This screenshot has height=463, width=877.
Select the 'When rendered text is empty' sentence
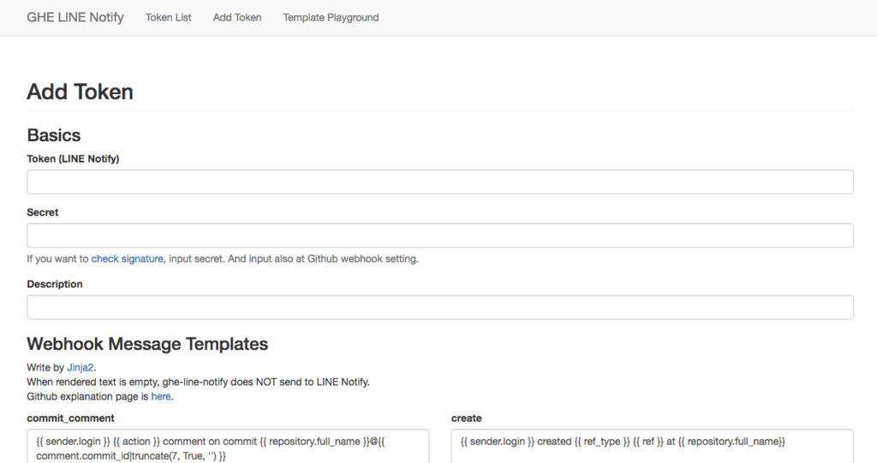click(198, 382)
